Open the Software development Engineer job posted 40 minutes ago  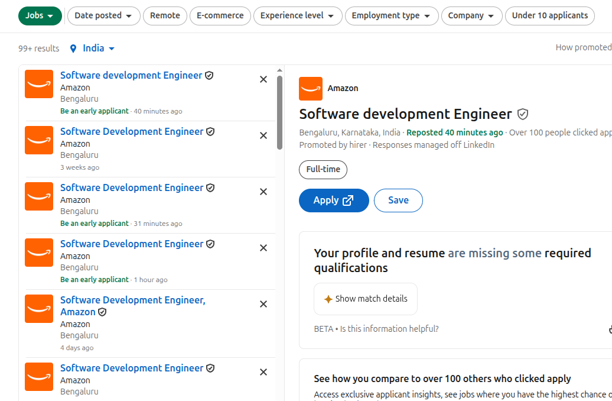tap(131, 76)
